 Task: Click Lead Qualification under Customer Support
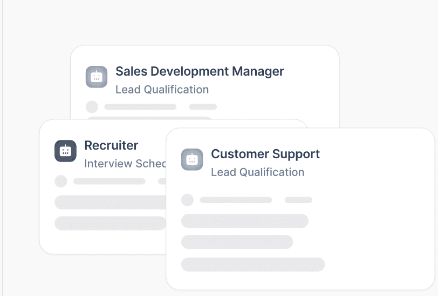257,172
